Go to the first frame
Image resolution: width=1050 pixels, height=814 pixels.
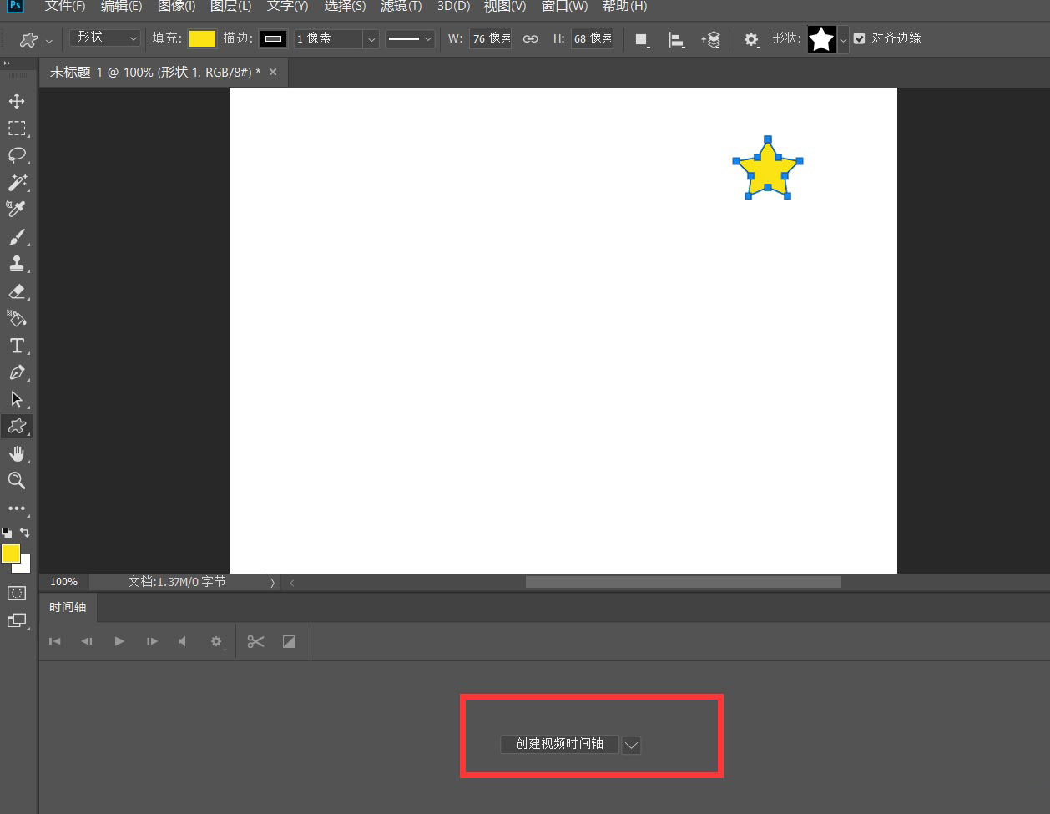click(55, 641)
